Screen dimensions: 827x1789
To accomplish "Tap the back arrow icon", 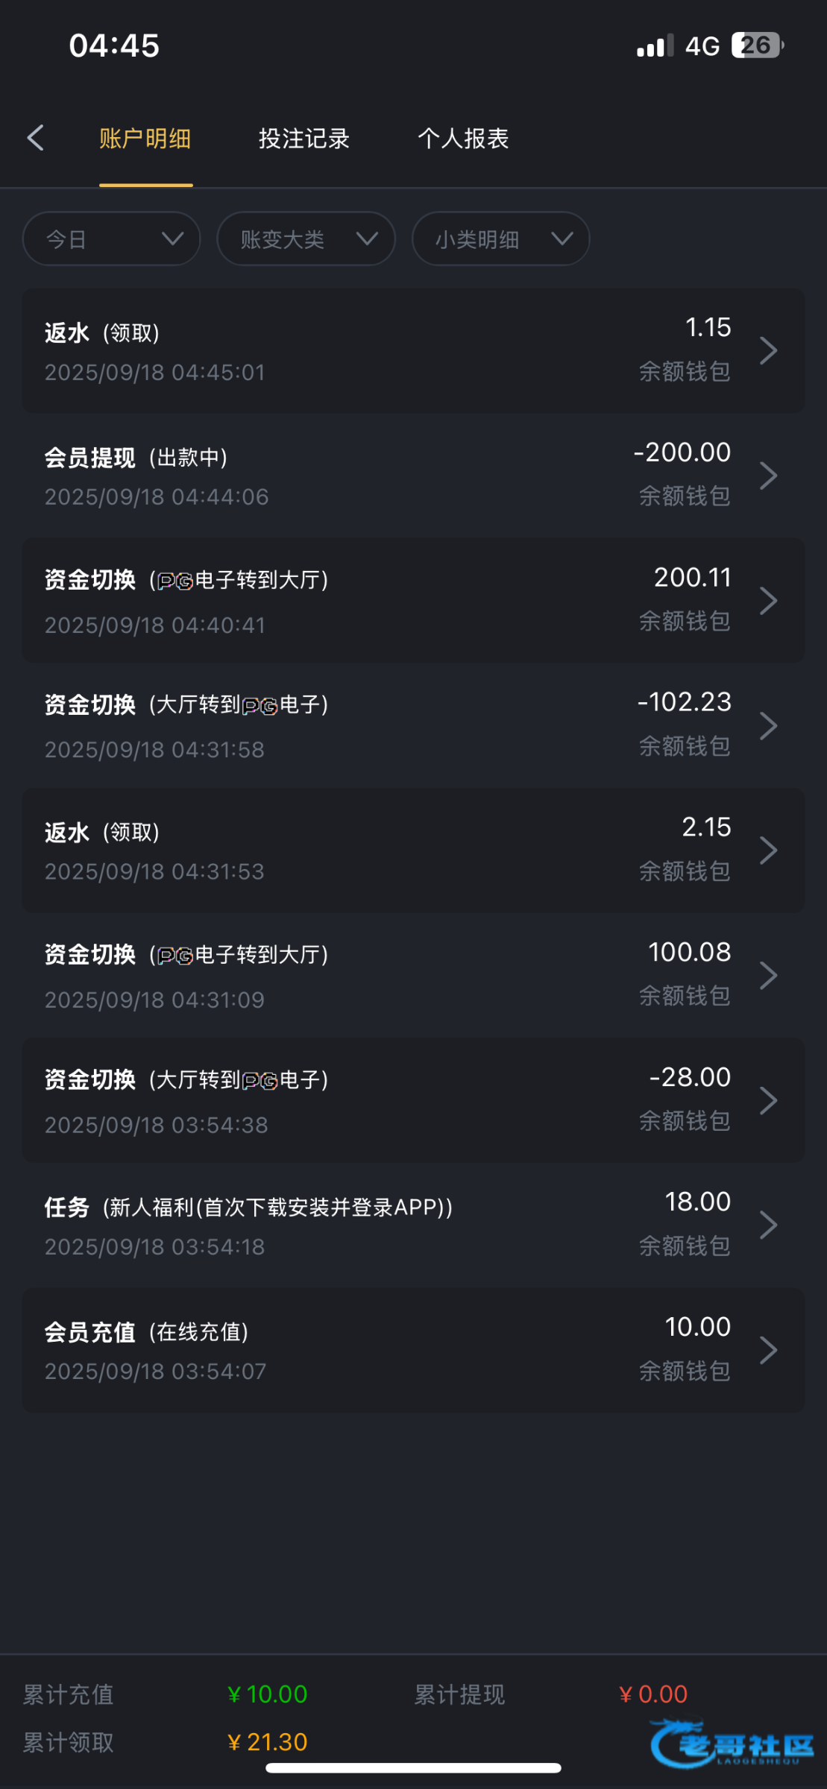I will pos(36,138).
